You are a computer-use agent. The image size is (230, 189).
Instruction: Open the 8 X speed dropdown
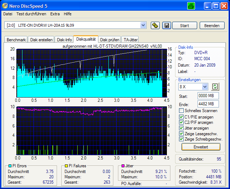pos(205,87)
